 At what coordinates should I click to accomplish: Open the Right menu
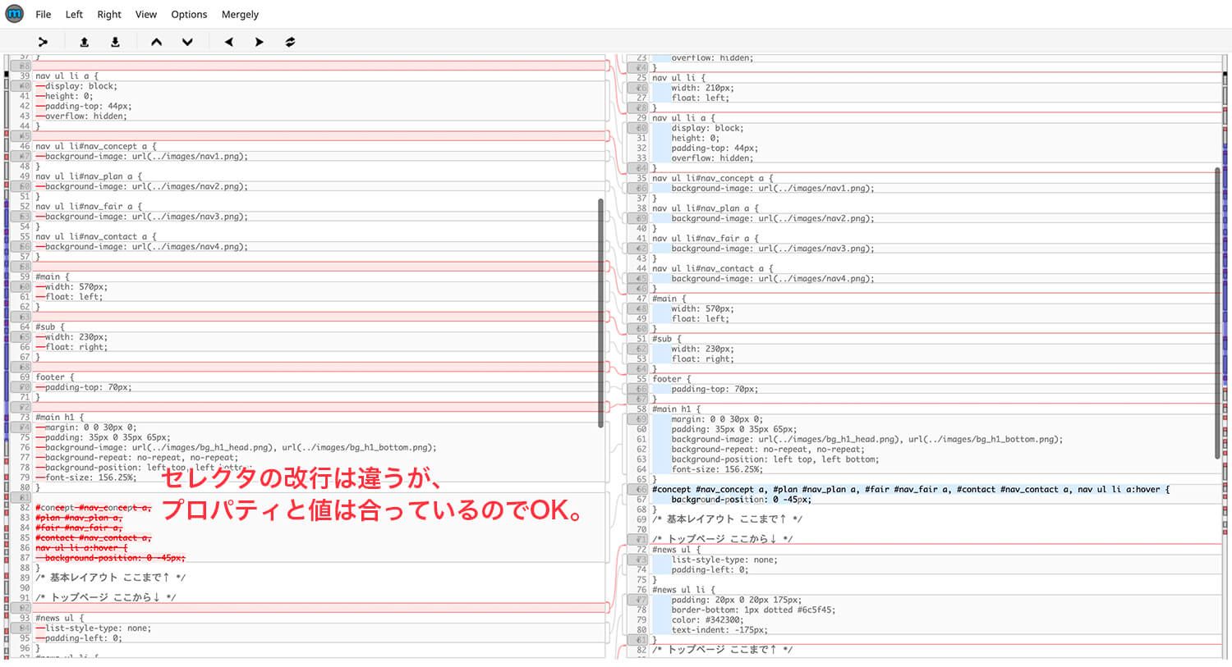click(x=109, y=15)
